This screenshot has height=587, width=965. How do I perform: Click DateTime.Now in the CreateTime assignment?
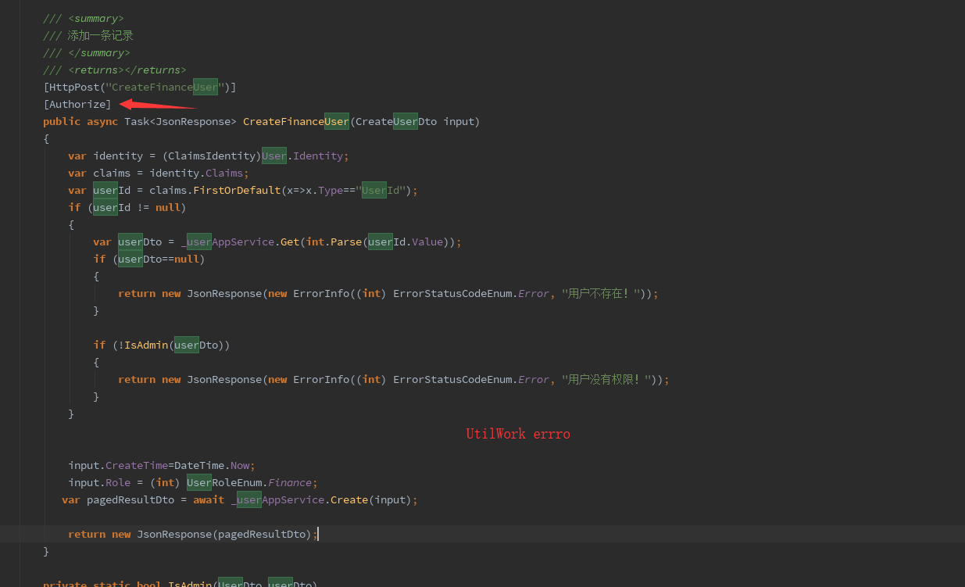pos(220,465)
